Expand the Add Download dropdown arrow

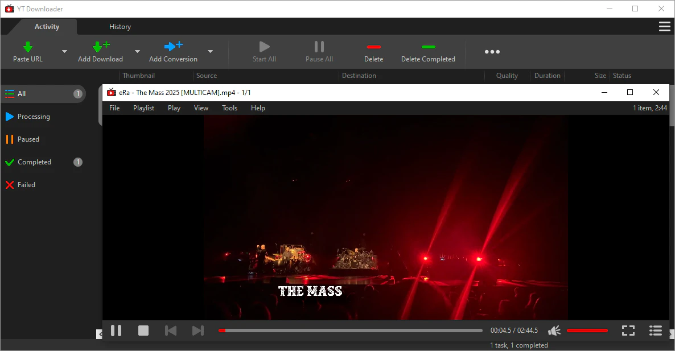tap(137, 52)
